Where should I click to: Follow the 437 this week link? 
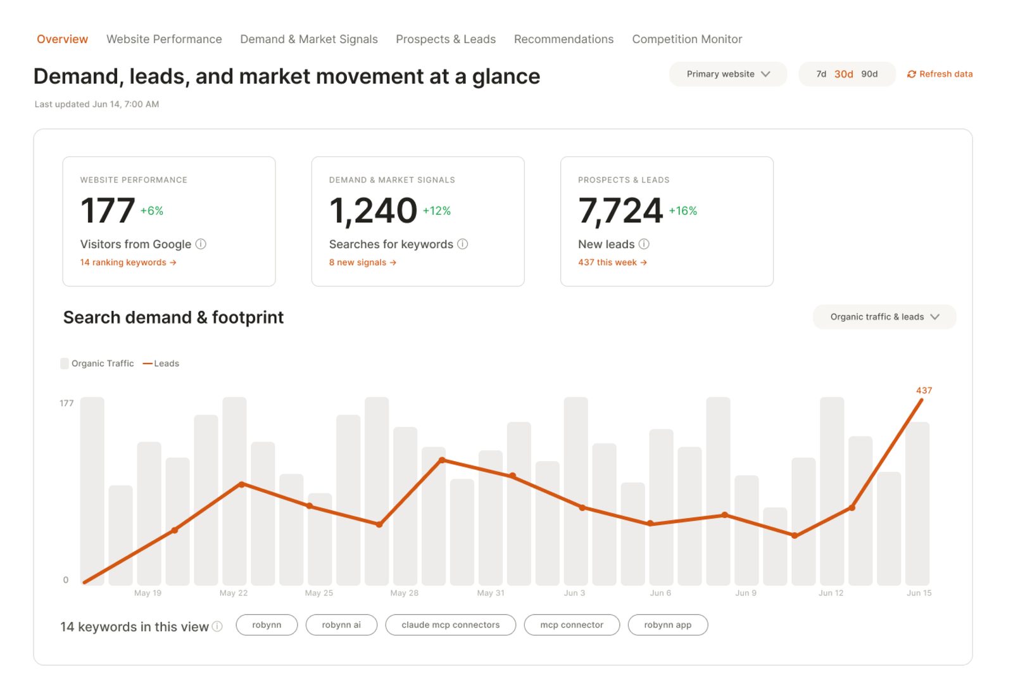(x=612, y=262)
